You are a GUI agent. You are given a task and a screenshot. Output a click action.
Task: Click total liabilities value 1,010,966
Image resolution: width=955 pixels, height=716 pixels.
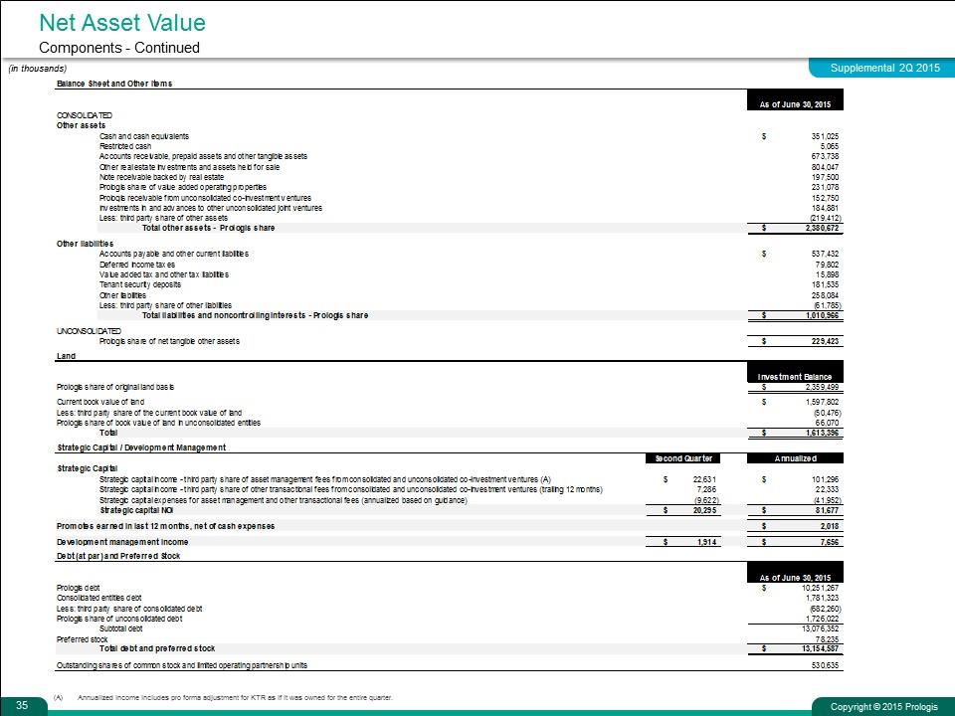coord(822,316)
